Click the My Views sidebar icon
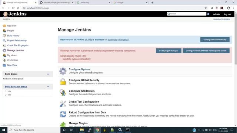 (4, 55)
